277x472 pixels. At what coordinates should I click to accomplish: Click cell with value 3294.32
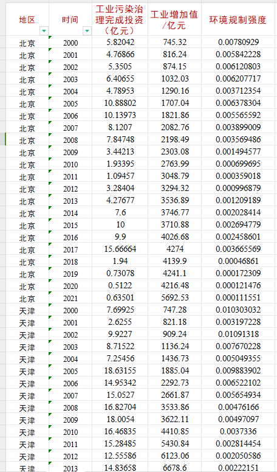(x=174, y=189)
